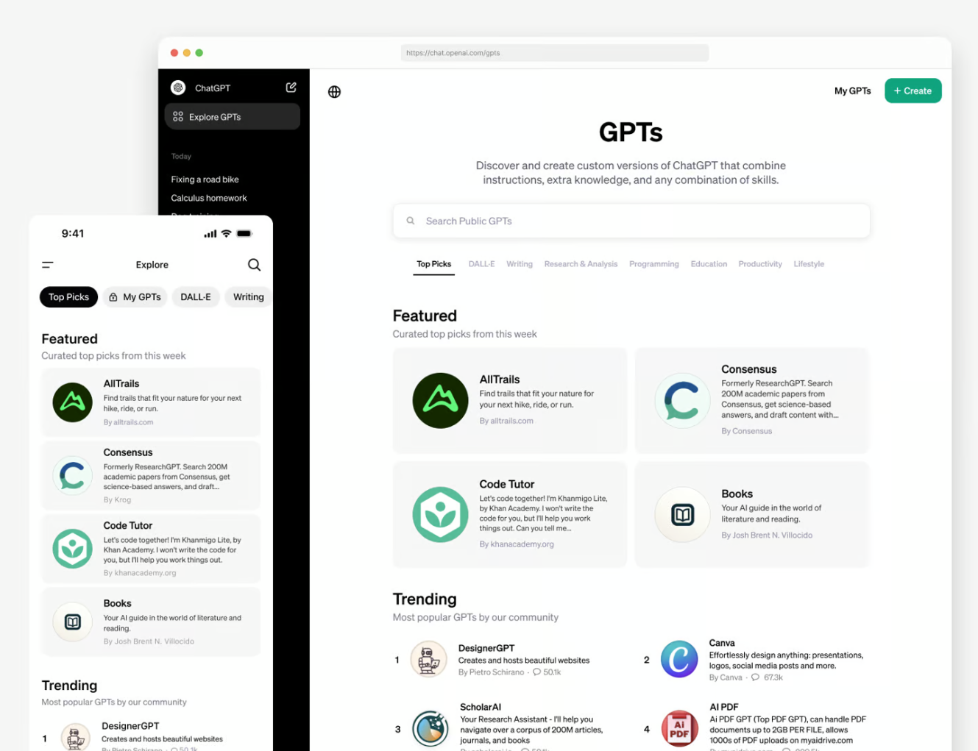The width and height of the screenshot is (978, 751).
Task: Open the AI PDF icon in Trending
Action: click(x=678, y=728)
